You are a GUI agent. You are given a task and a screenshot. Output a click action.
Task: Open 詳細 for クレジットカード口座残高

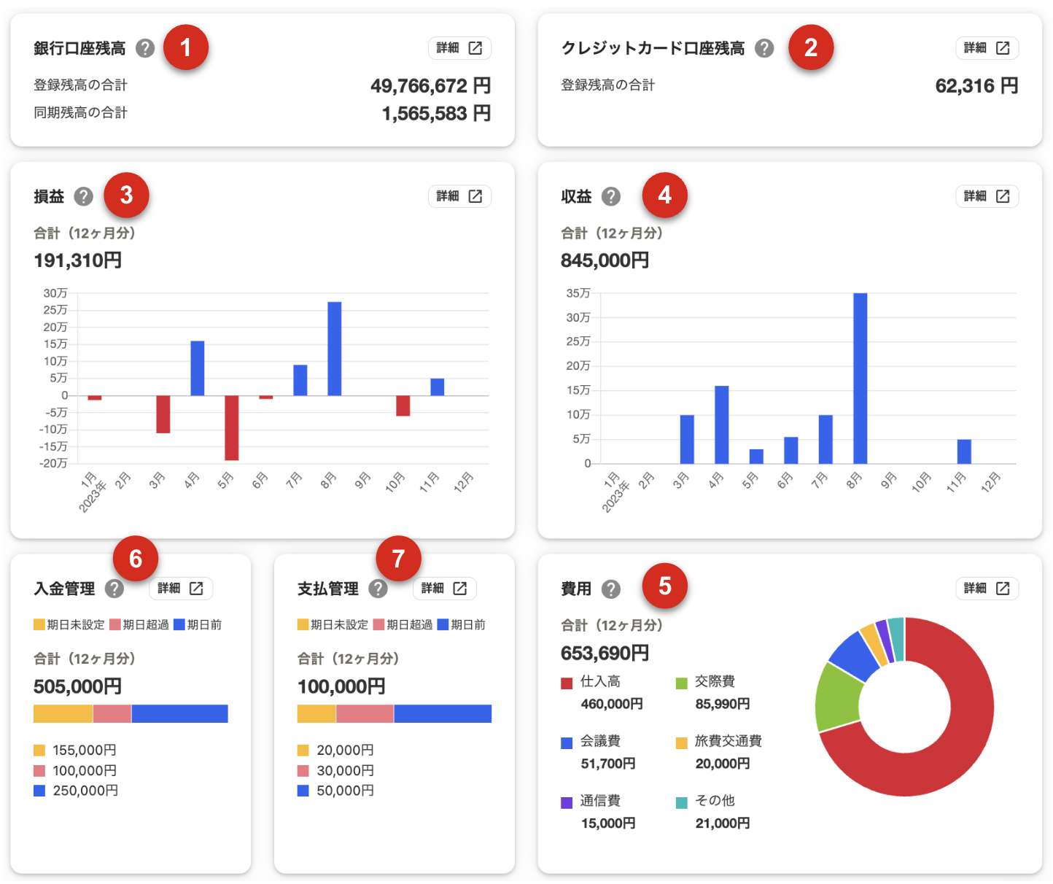click(987, 48)
